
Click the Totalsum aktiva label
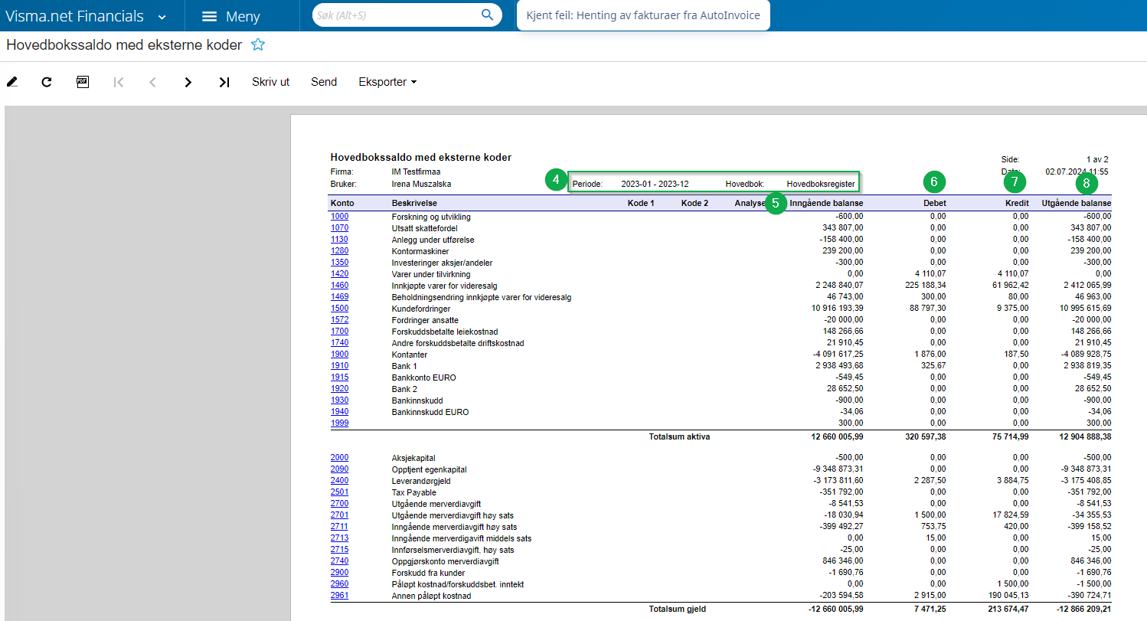tap(679, 437)
